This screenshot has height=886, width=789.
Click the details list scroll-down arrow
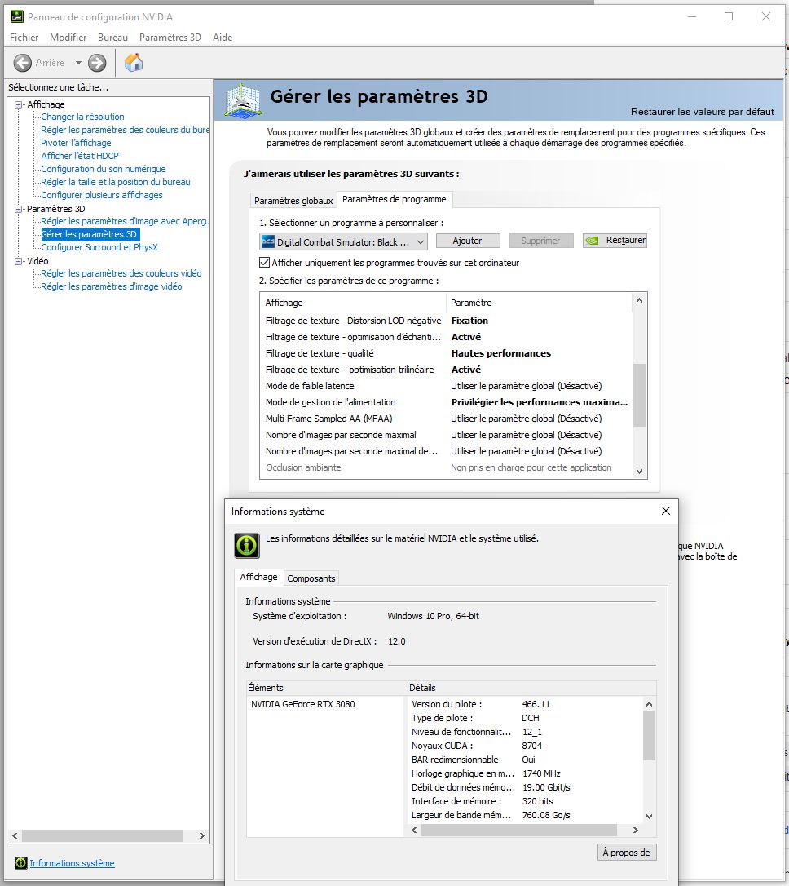pos(649,817)
